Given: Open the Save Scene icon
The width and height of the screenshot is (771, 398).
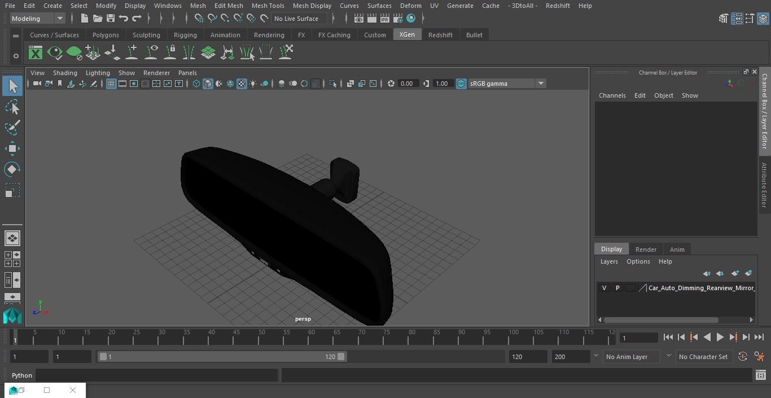Looking at the screenshot, I should click(111, 19).
